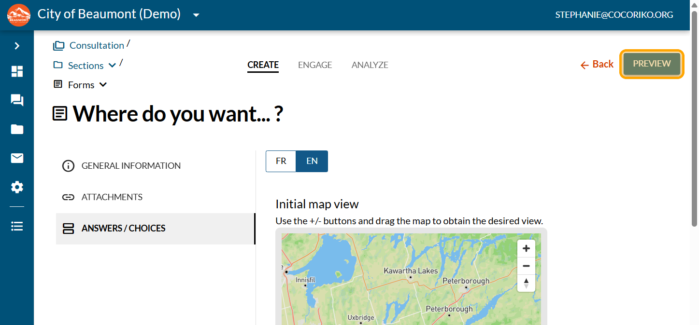The width and height of the screenshot is (699, 325).
Task: Expand the Forms breadcrumb dropdown
Action: tap(103, 85)
